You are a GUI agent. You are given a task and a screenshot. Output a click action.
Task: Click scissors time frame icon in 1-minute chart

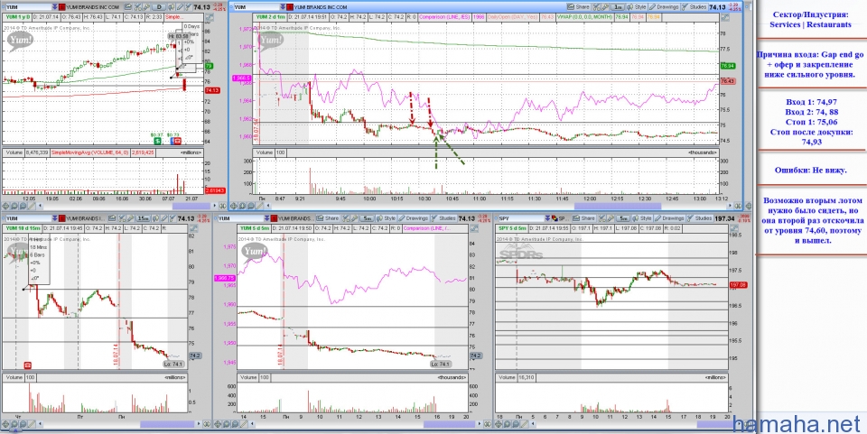click(596, 7)
